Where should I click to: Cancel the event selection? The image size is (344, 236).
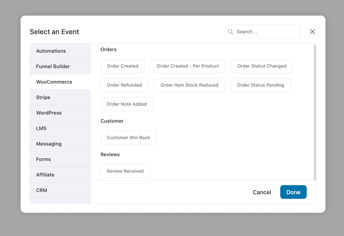point(262,192)
